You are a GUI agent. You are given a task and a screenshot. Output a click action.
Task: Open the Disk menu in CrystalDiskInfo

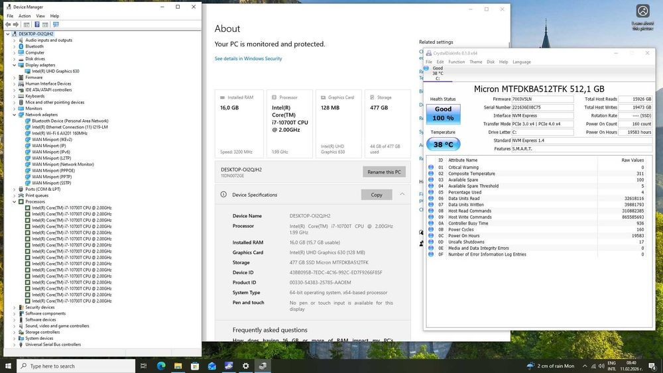pos(491,62)
